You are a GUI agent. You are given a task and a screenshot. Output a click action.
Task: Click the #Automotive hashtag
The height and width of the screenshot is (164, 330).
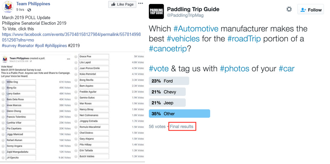click(x=196, y=29)
